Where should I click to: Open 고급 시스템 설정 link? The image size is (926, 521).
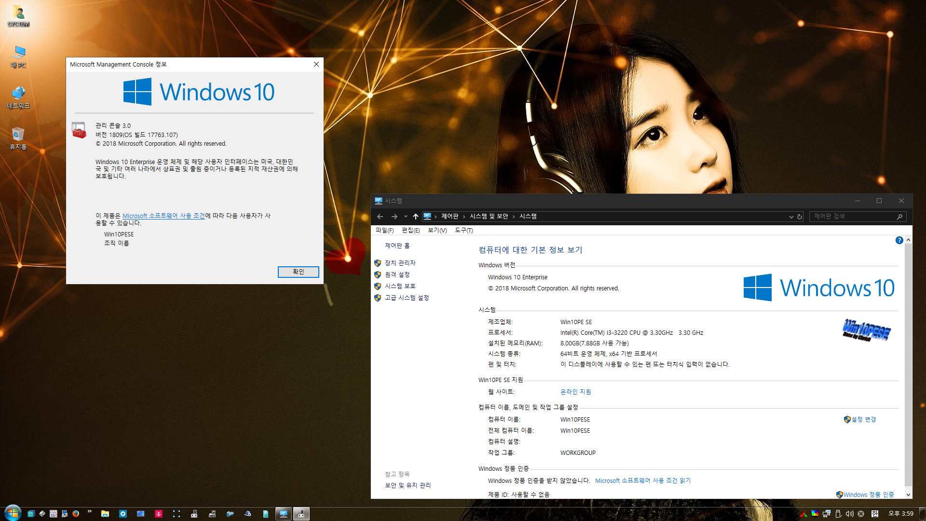point(407,298)
